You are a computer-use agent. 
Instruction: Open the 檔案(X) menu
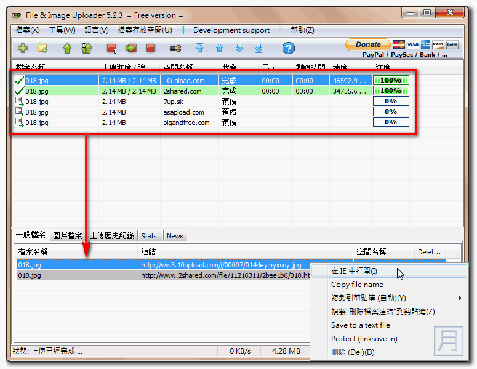tap(28, 30)
